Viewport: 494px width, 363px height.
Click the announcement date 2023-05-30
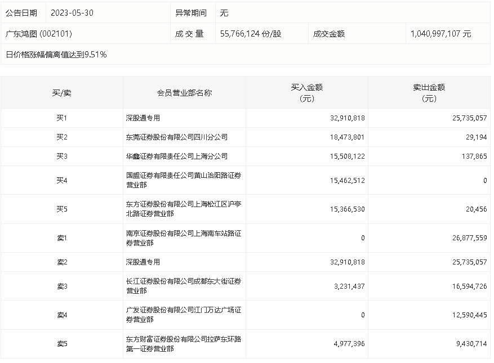[x=72, y=13]
